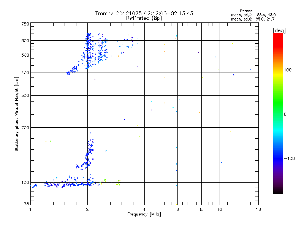This screenshot has height=228, width=304.
Task: Click the x-axis tick label "10"
Action: 220,209
